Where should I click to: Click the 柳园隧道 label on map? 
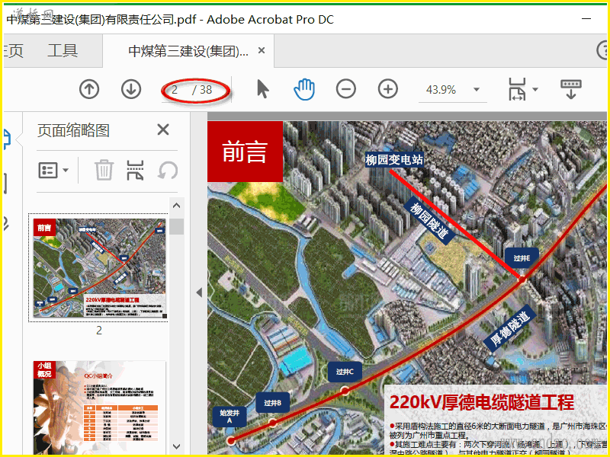(x=429, y=220)
